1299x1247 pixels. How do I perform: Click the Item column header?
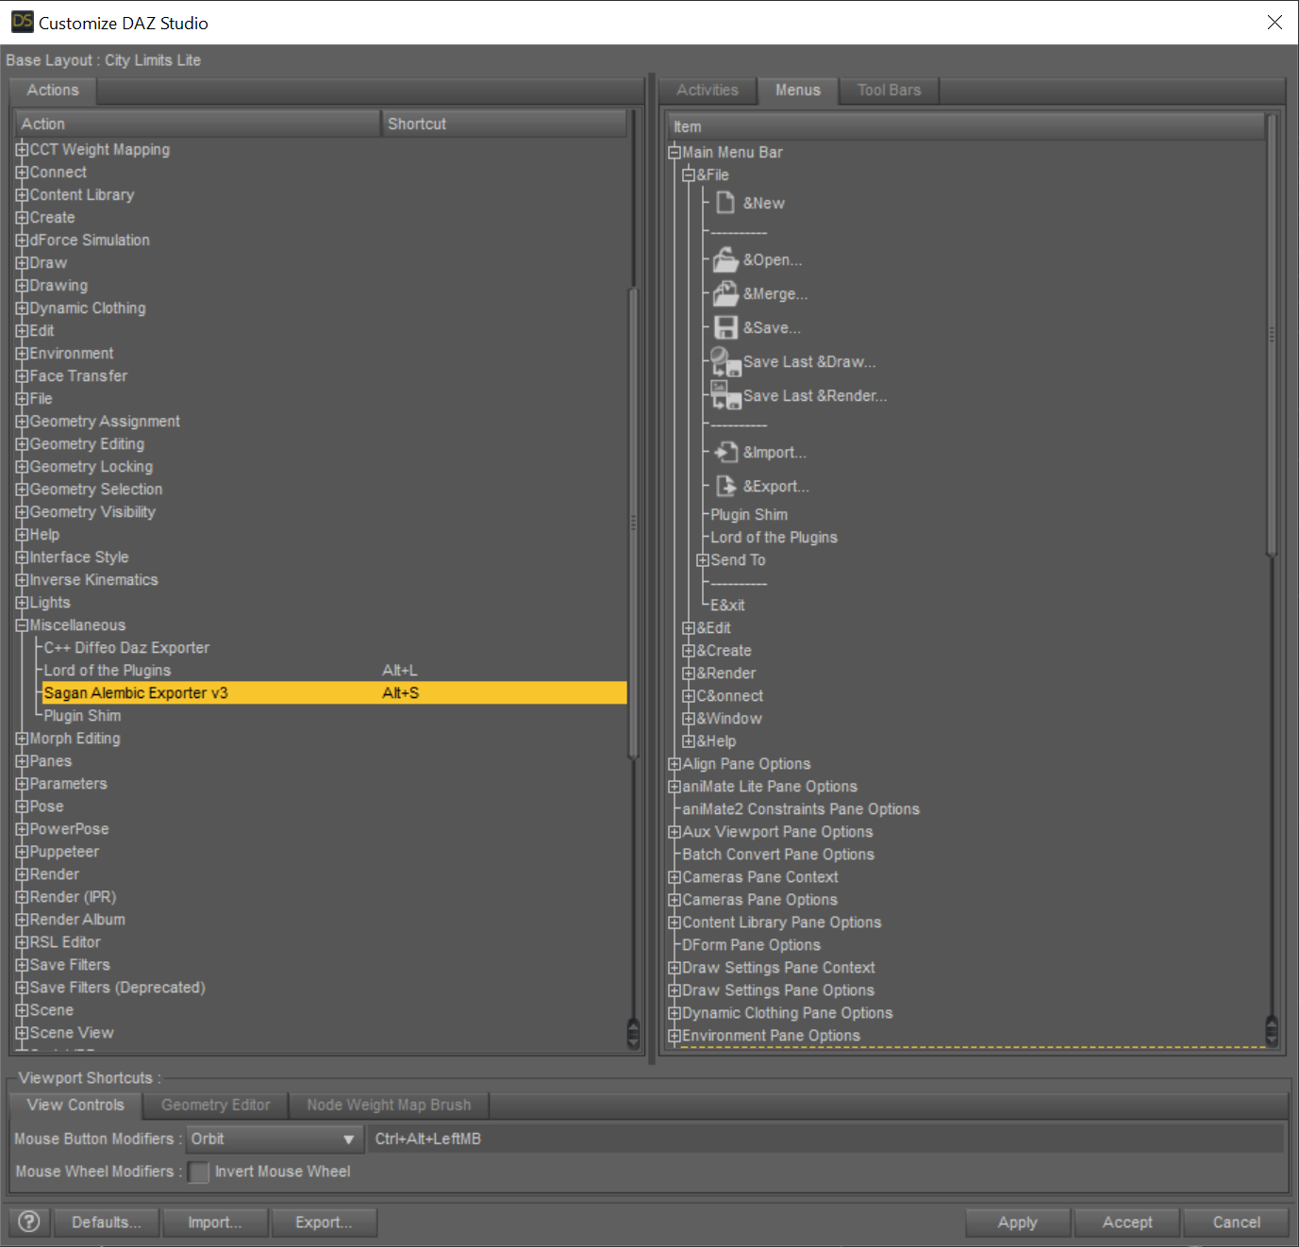pos(966,126)
